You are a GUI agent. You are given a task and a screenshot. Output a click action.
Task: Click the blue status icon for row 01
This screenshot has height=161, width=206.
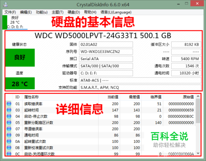pyautogui.click(x=9, y=104)
